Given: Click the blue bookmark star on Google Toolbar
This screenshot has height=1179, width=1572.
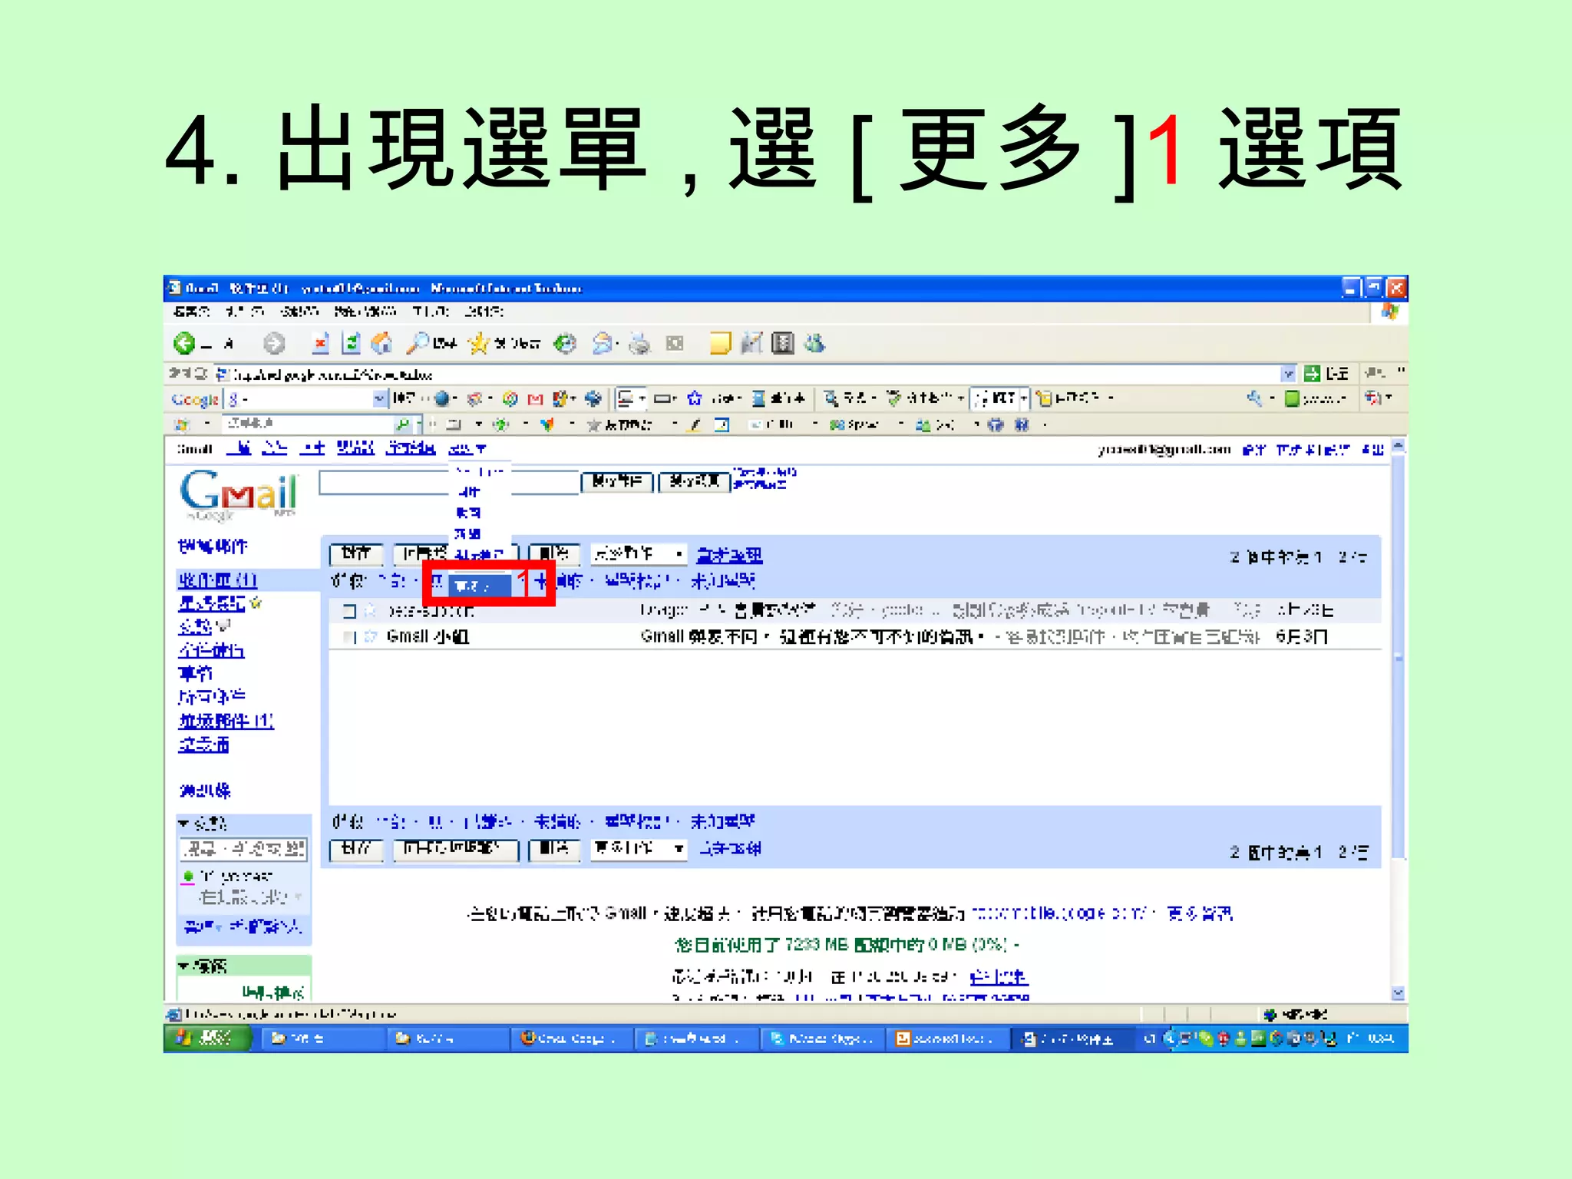Looking at the screenshot, I should pos(695,398).
